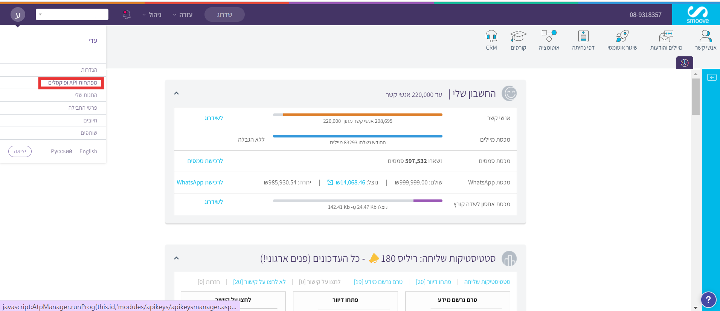Expand the ניהול menu in top bar
The image size is (720, 311).
[152, 15]
